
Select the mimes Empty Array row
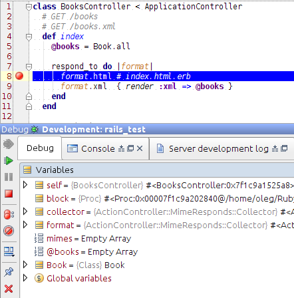coord(158,238)
